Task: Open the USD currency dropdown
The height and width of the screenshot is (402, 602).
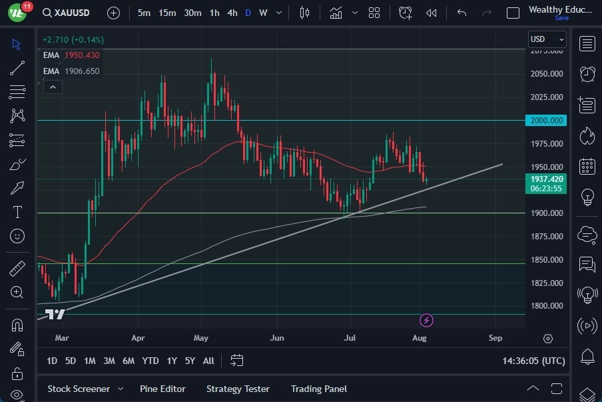Action: pyautogui.click(x=547, y=39)
